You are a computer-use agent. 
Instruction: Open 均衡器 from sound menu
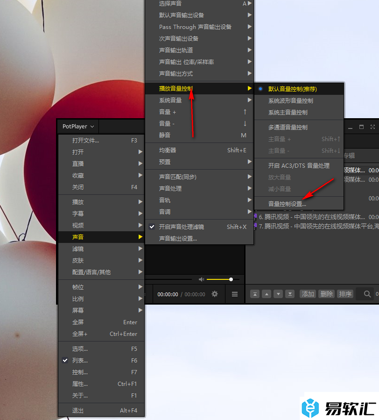pos(199,150)
